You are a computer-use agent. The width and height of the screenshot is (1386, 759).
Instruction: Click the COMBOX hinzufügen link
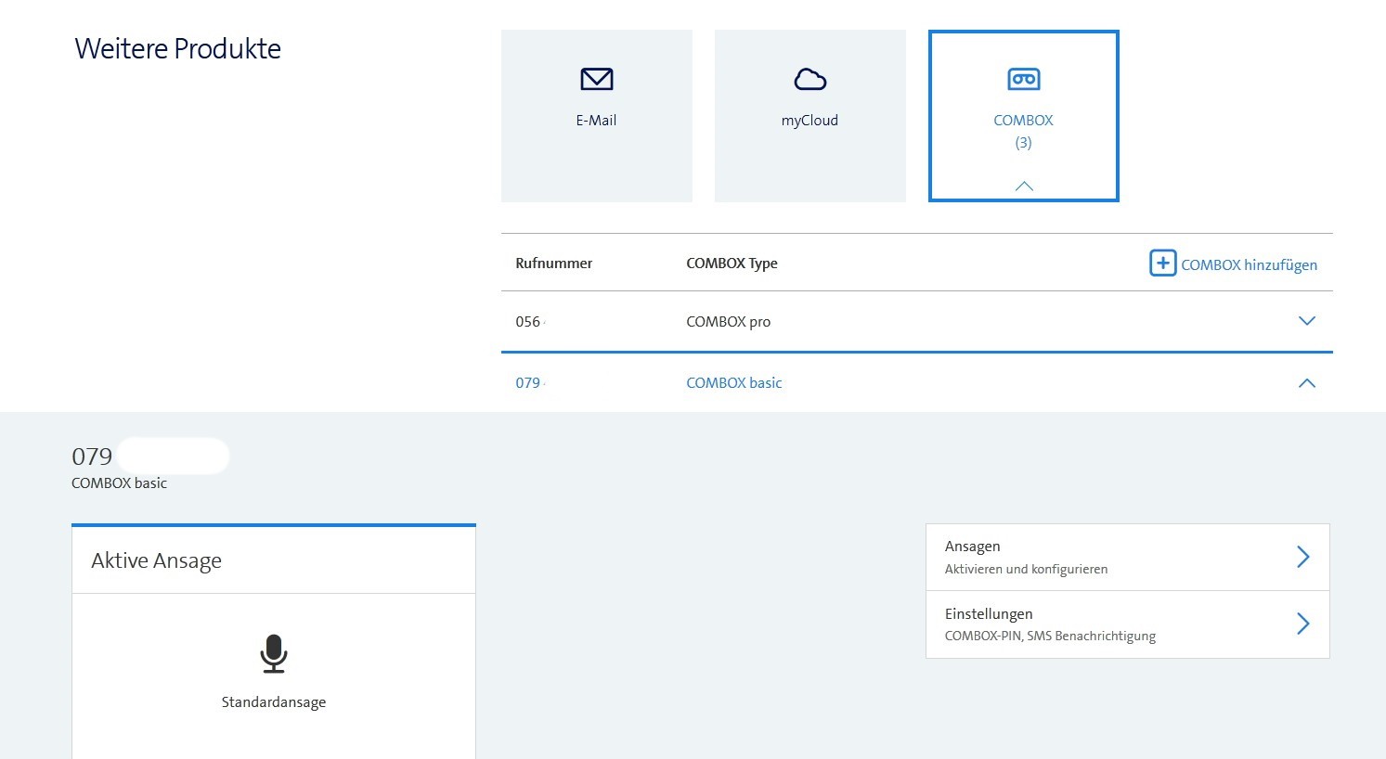click(x=1249, y=264)
